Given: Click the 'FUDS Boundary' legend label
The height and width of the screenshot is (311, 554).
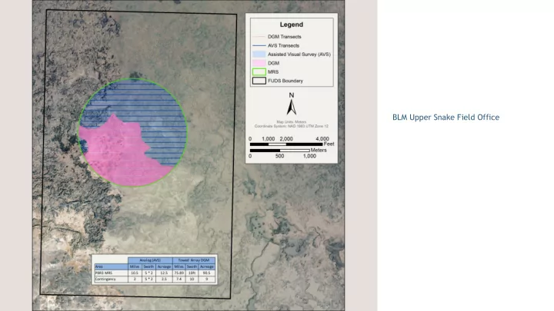Looking at the screenshot, I should tap(285, 81).
